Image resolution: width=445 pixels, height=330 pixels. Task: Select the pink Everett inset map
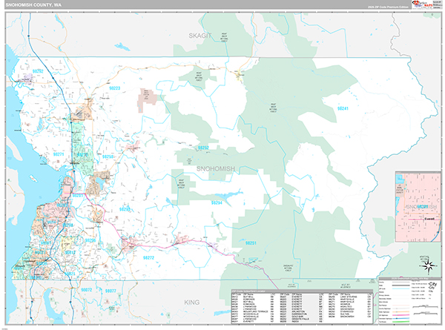[x=416, y=199]
